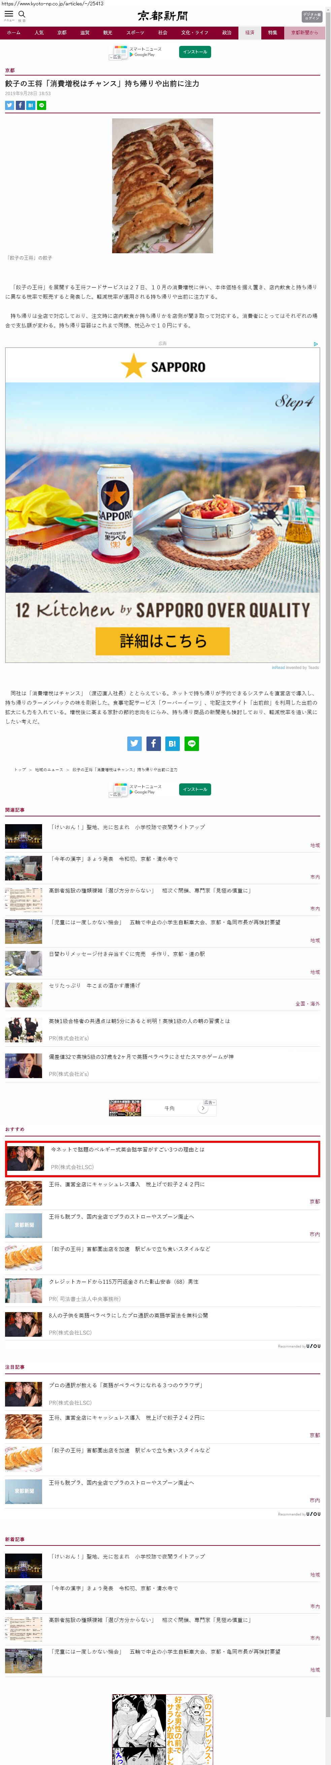Share via small Facebook icon under headline
The width and height of the screenshot is (331, 1765).
tap(21, 106)
